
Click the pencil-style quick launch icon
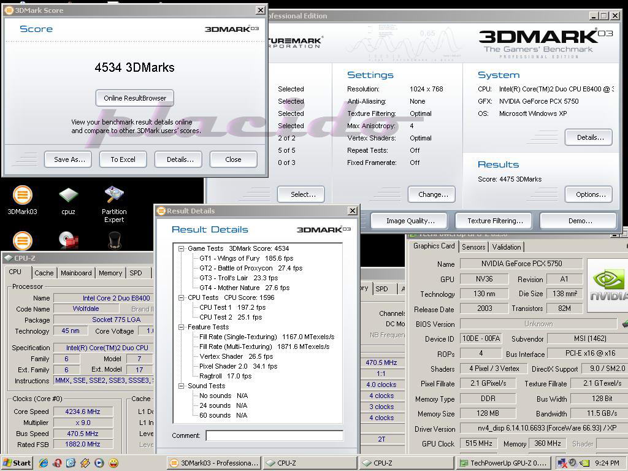click(x=85, y=463)
